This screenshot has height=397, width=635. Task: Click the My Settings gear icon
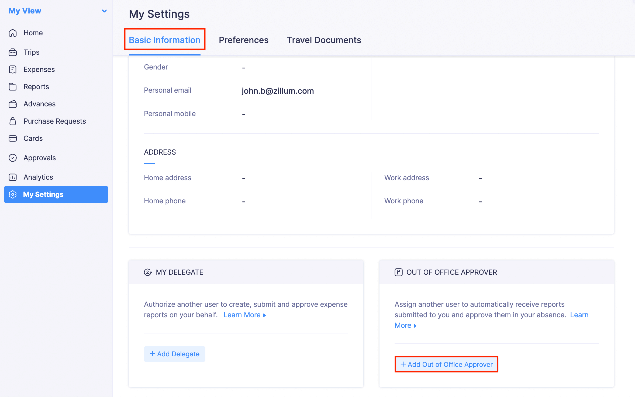point(13,194)
